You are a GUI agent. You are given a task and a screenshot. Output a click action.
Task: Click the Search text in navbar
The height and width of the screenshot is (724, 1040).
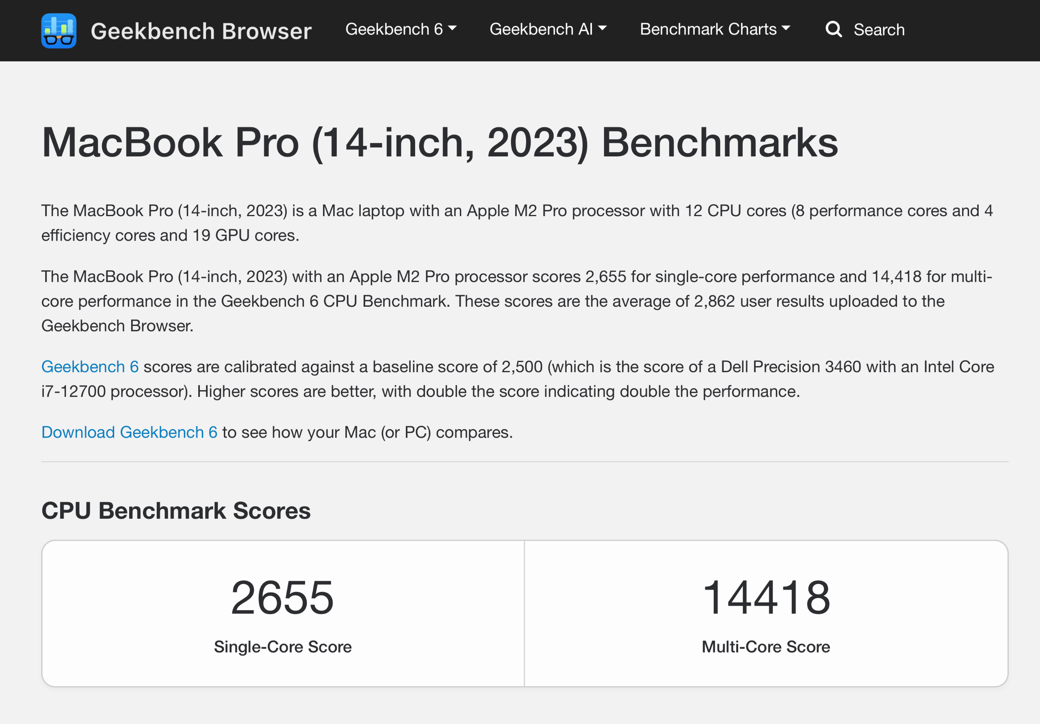pos(879,30)
